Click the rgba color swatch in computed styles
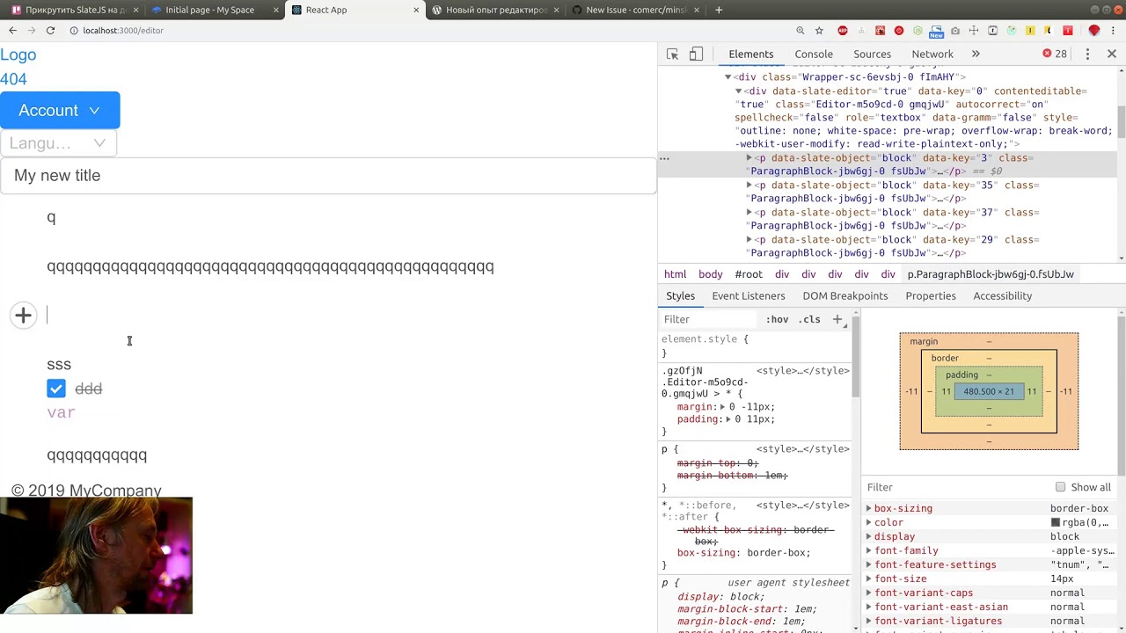The image size is (1126, 633). [1056, 522]
